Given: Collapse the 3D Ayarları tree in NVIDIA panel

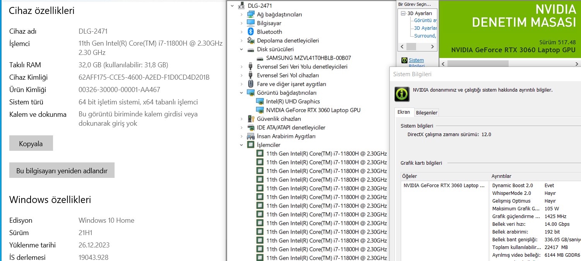Looking at the screenshot, I should pos(403,13).
